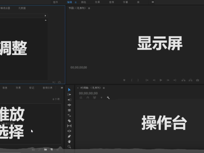Toggle Snap magnet in timeline
204x153 pixels.
coord(88,98)
